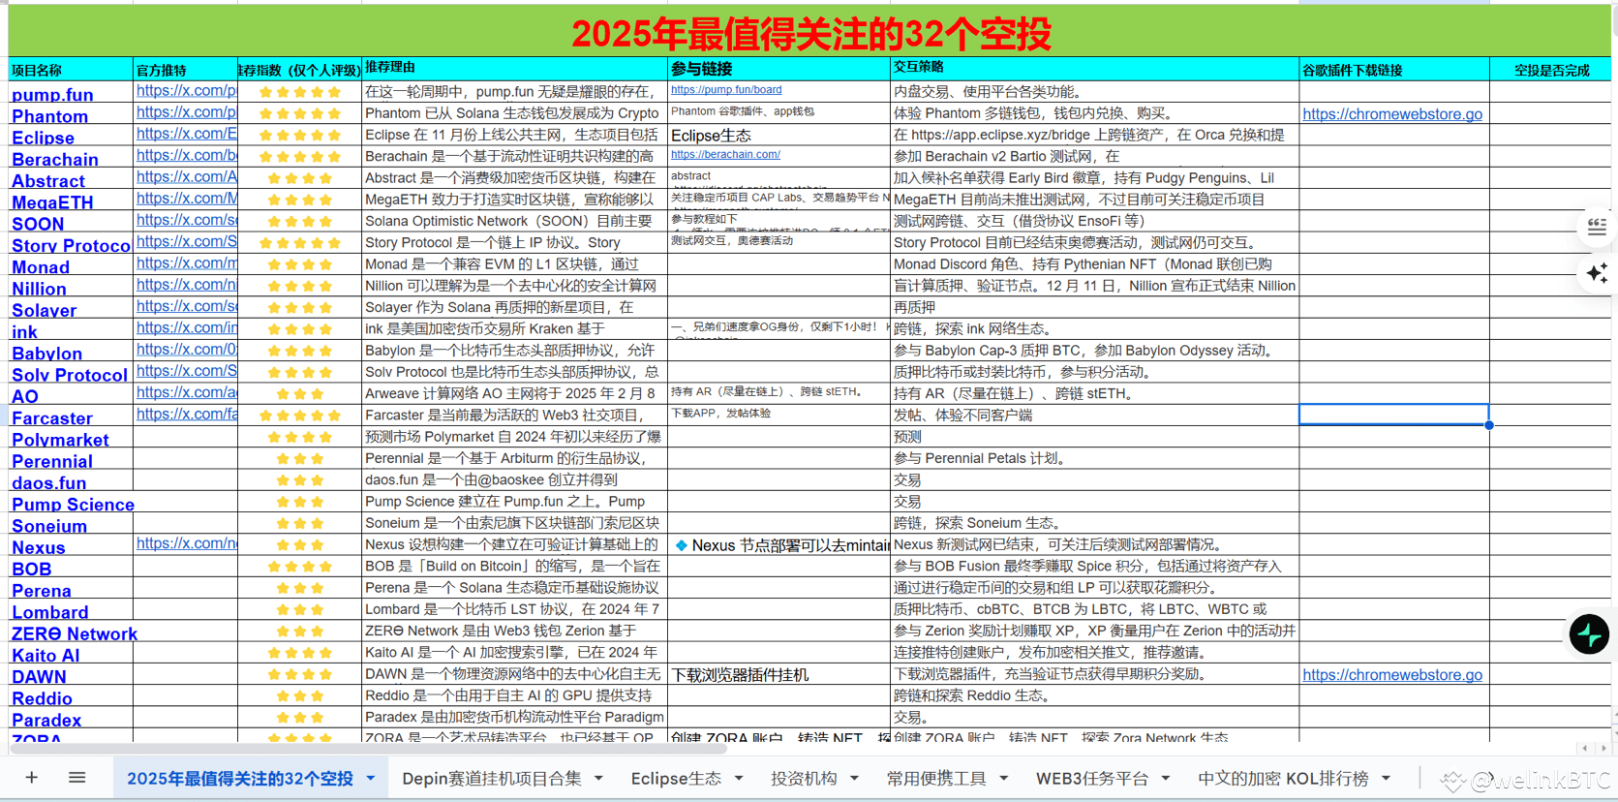Select the three-star rating cell for AO
Viewport: 1618px width, 802px height.
(300, 394)
